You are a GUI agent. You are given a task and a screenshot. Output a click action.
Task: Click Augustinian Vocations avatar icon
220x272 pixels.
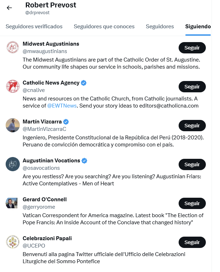pos(13,164)
